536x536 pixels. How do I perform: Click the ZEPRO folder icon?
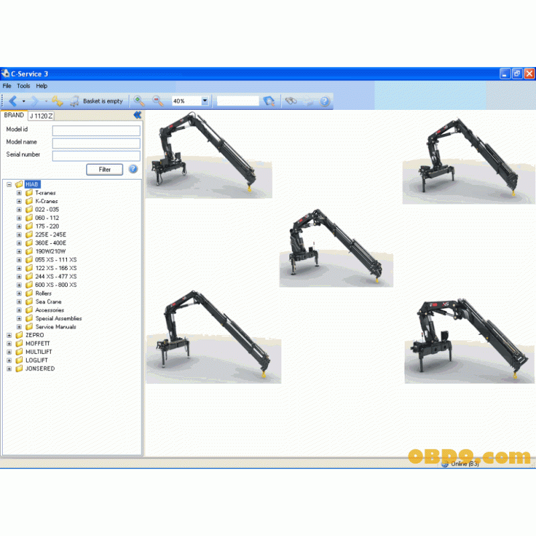point(19,336)
